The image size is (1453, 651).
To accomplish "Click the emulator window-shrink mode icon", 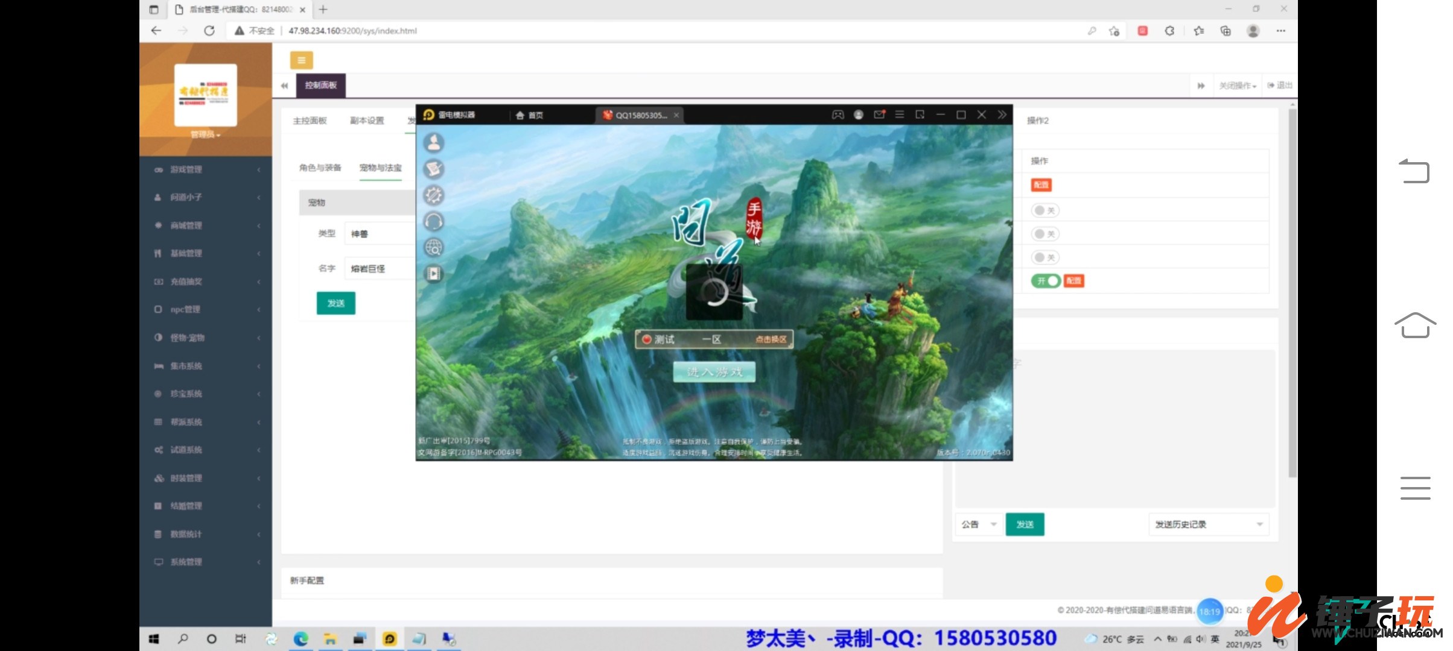I will (920, 115).
